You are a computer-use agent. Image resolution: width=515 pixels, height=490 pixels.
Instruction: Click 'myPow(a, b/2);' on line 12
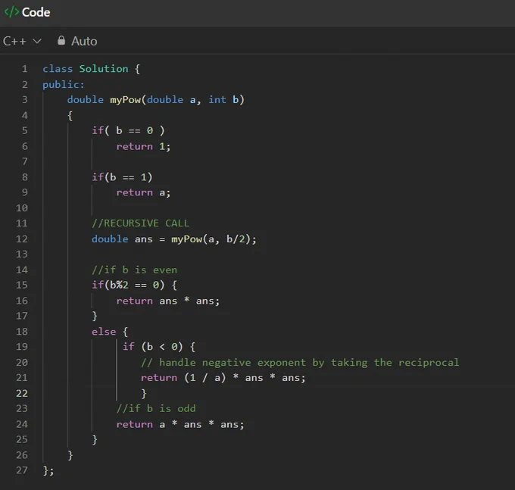(x=214, y=239)
